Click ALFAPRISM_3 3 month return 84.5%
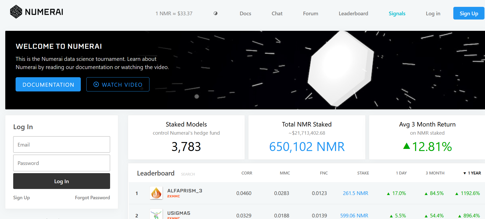This screenshot has width=485, height=219. (x=434, y=193)
